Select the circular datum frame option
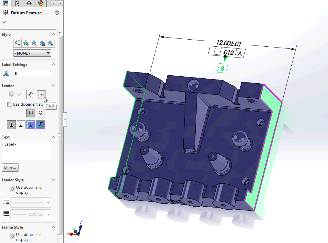328x243 pixels. [40, 113]
